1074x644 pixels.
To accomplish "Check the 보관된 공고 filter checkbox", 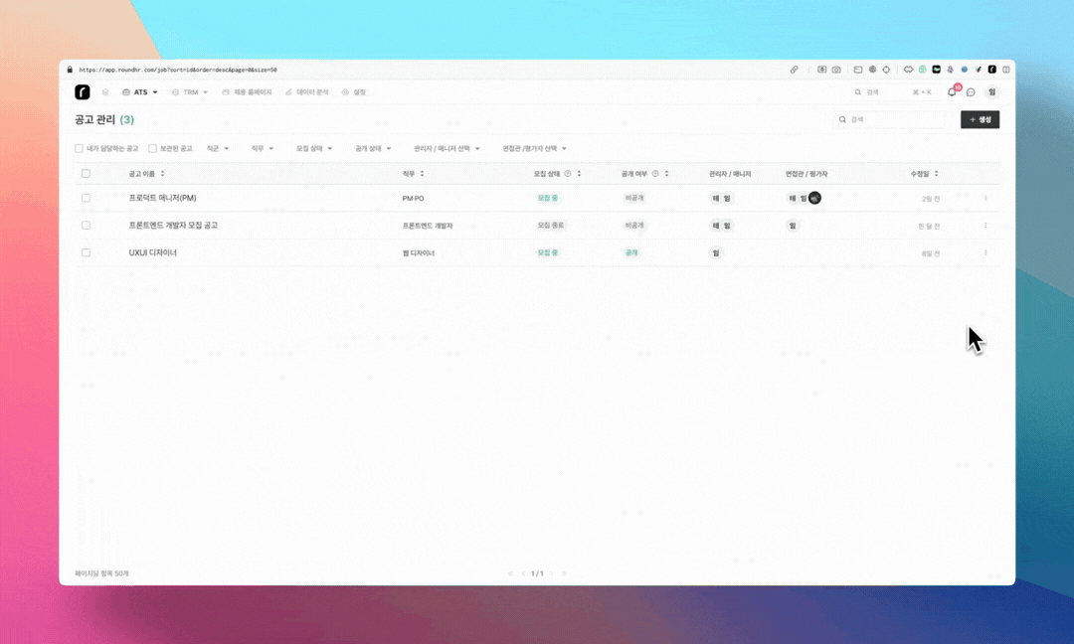I will (x=153, y=149).
